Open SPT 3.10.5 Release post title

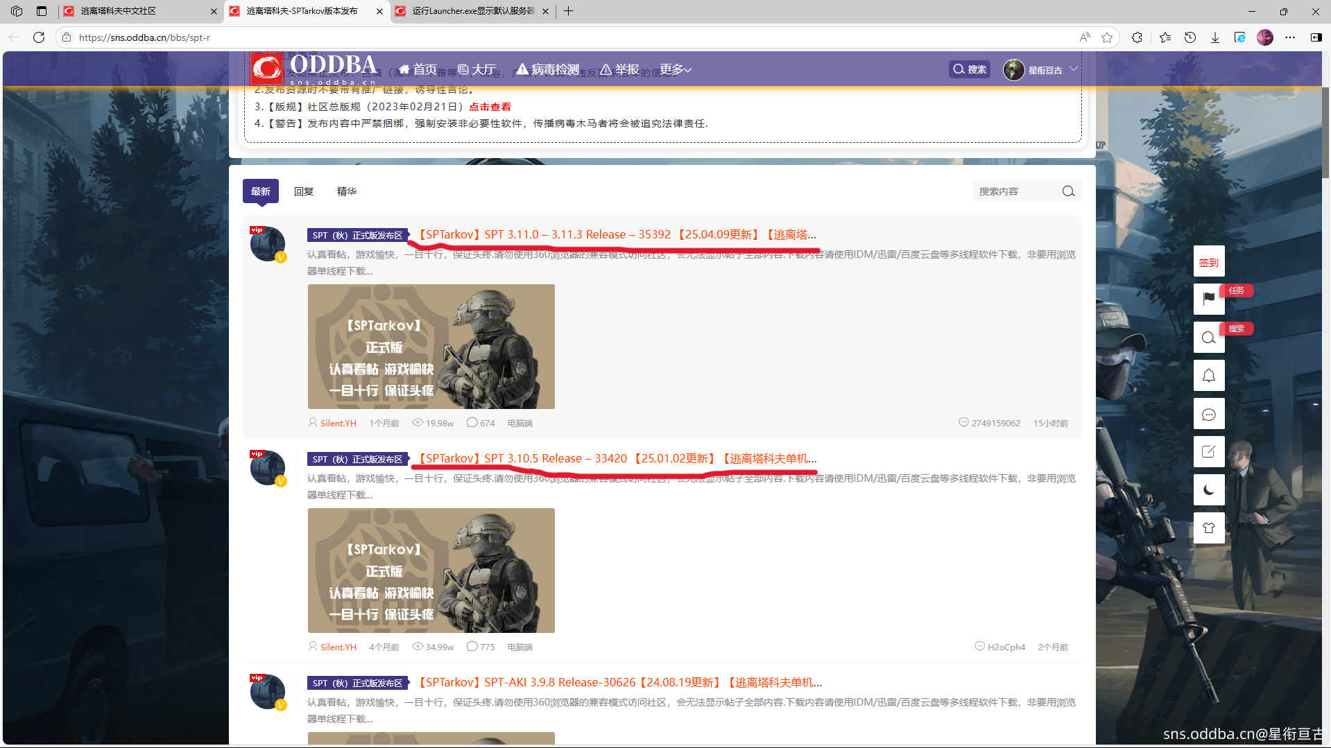616,459
